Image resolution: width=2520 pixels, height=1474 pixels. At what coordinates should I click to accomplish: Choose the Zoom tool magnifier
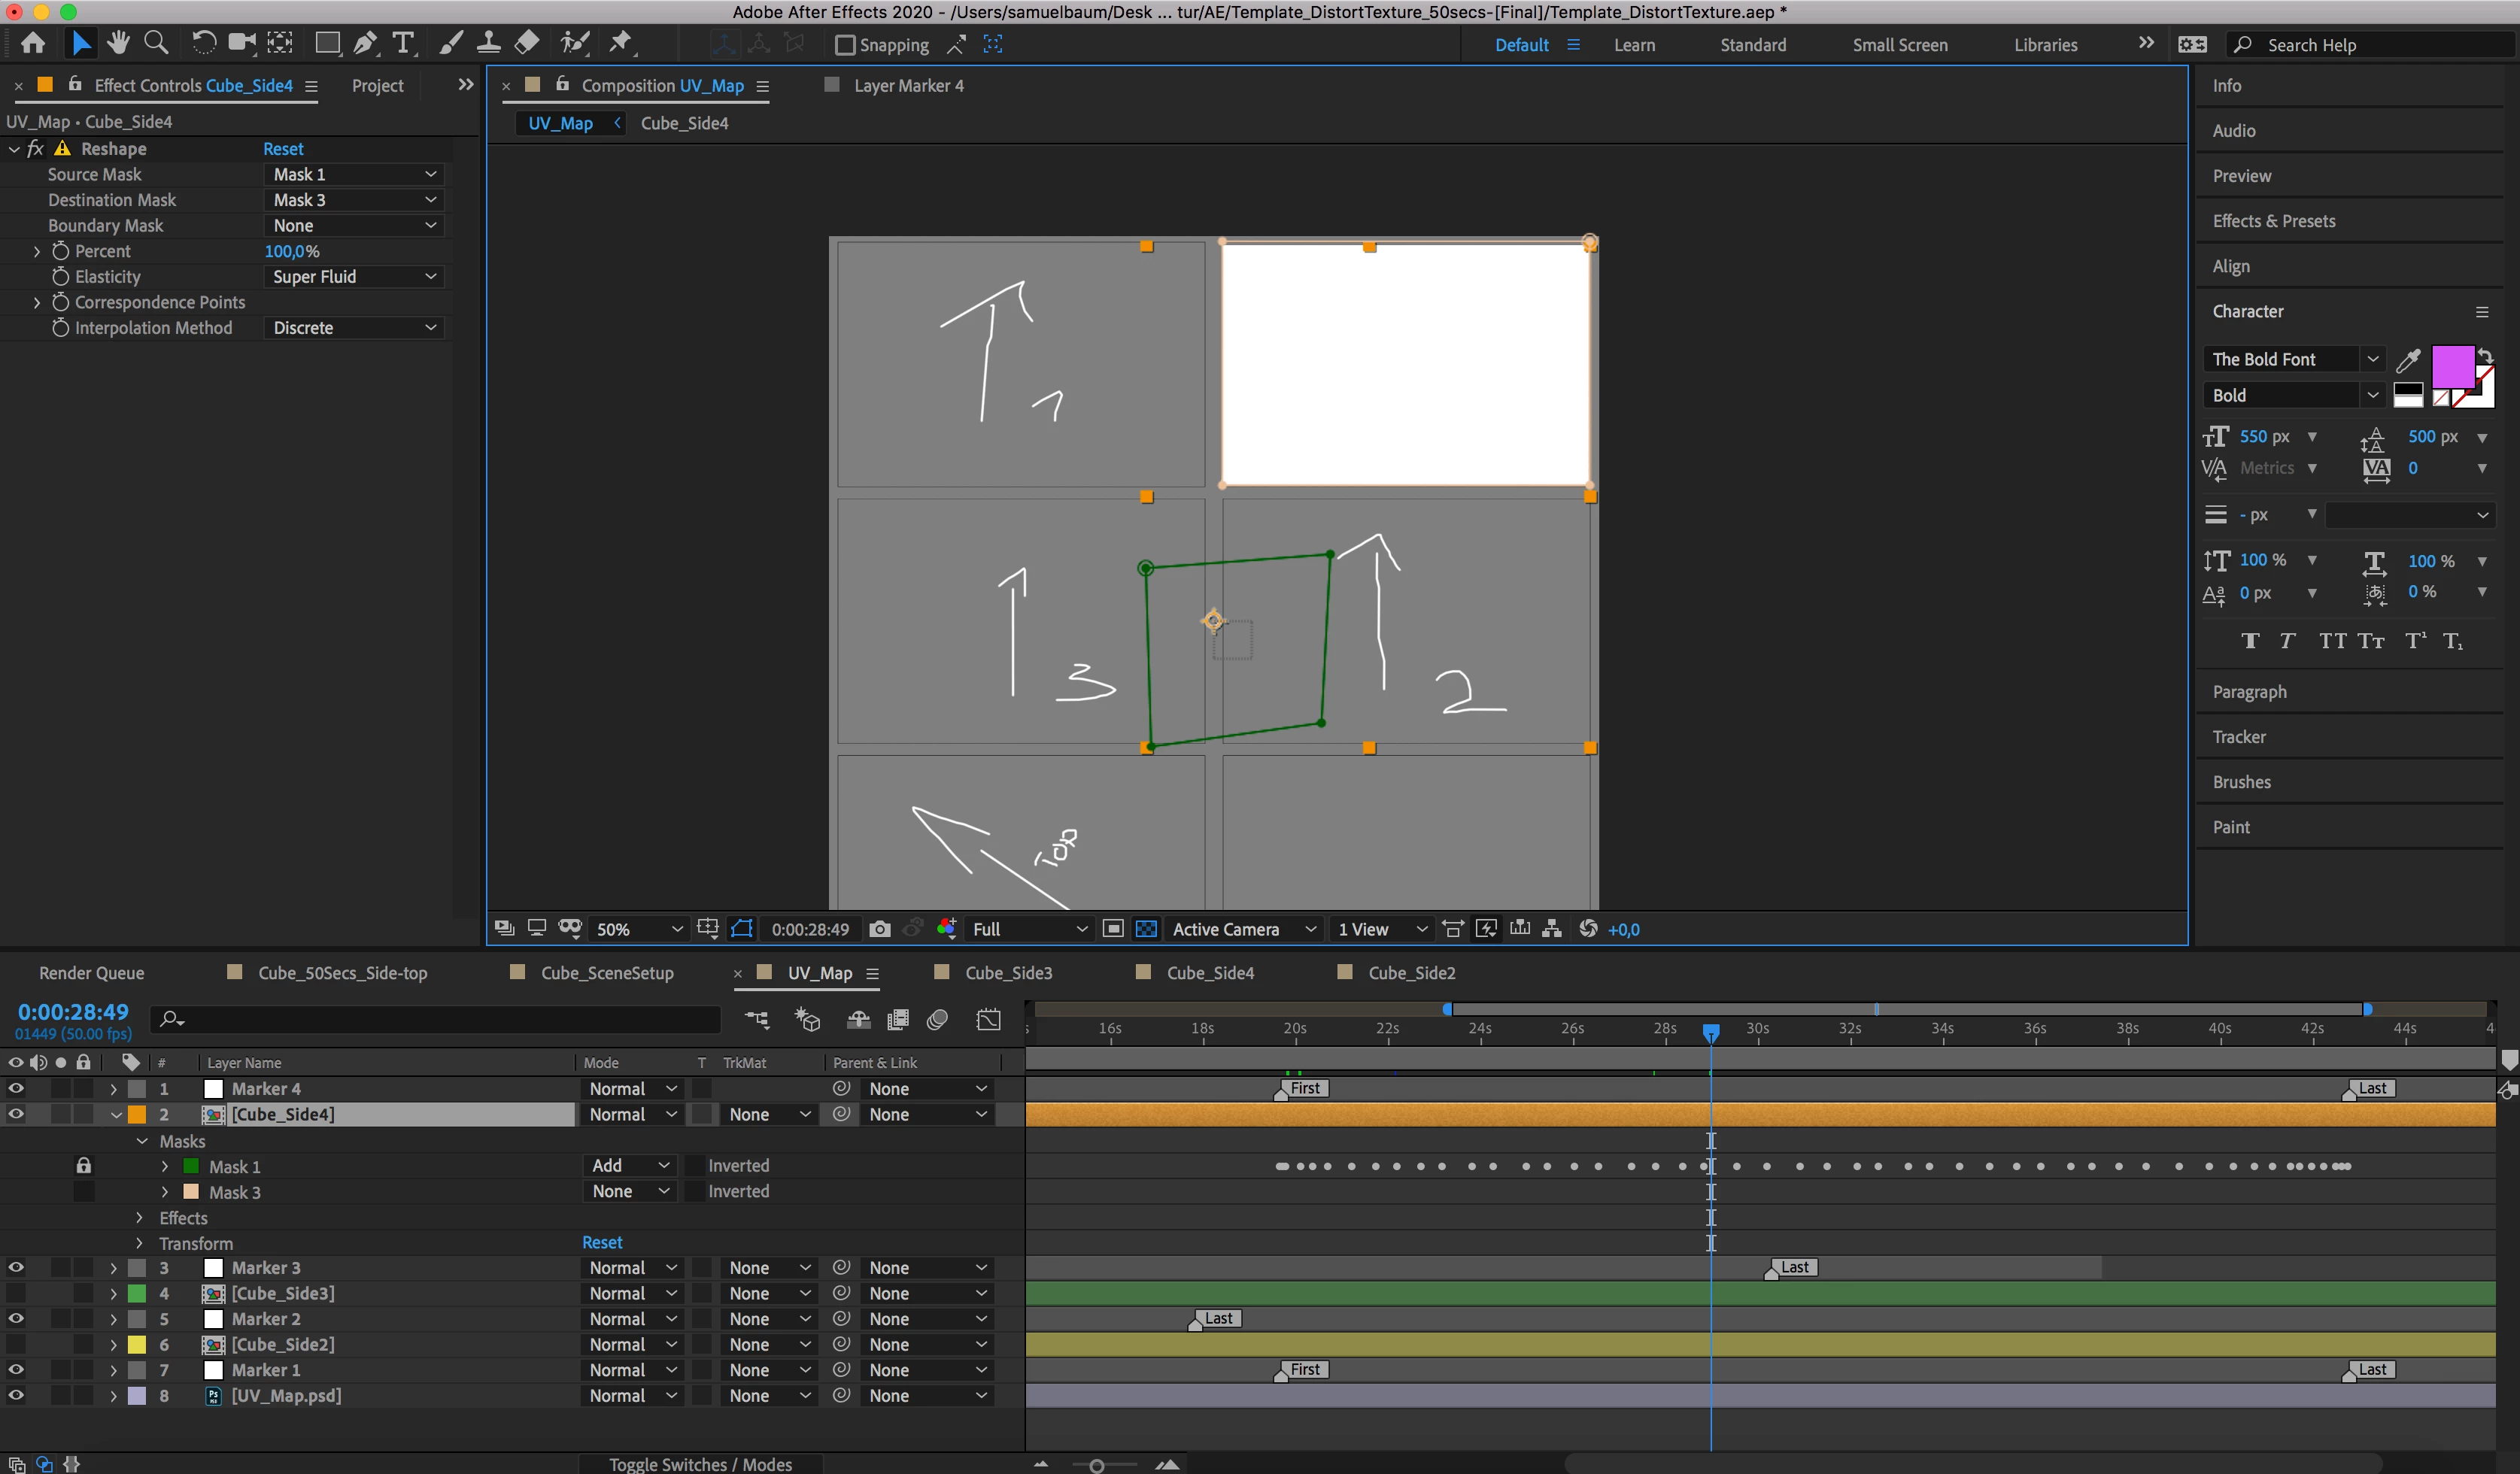pos(155,43)
